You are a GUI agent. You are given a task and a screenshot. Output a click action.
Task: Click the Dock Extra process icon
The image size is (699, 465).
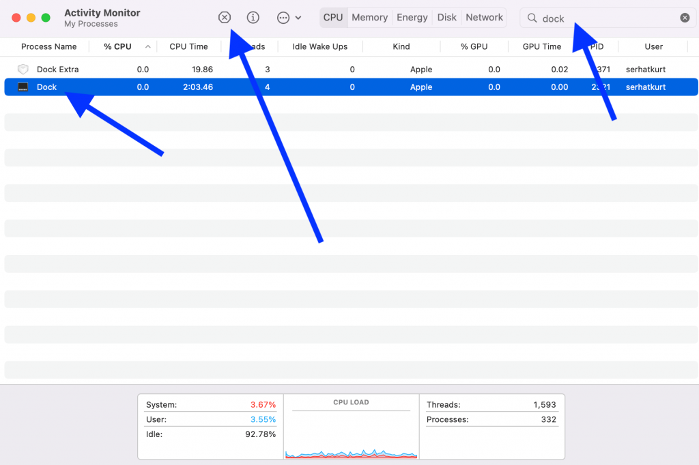(x=23, y=69)
